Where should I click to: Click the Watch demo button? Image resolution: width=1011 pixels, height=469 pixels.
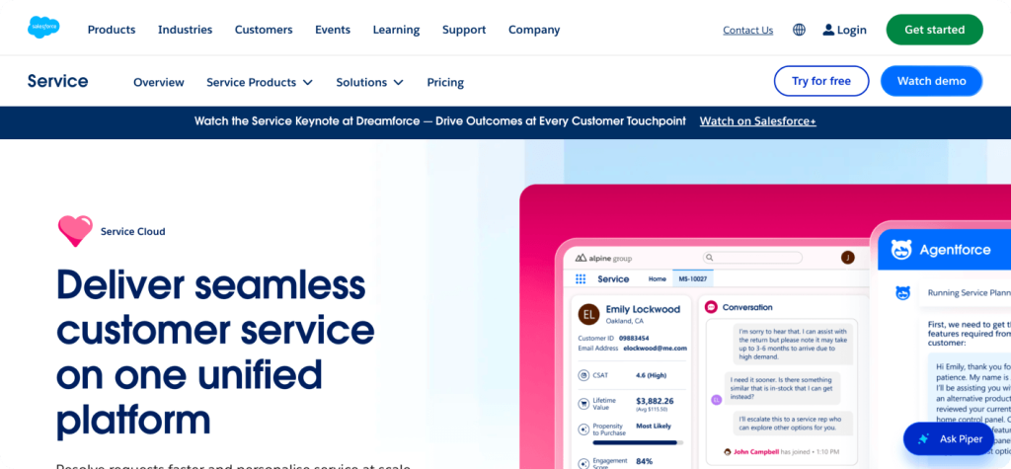coord(932,81)
